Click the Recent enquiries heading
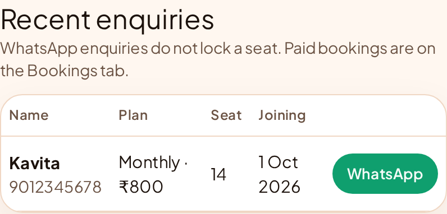Screen dimensions: 447x214 (107, 20)
